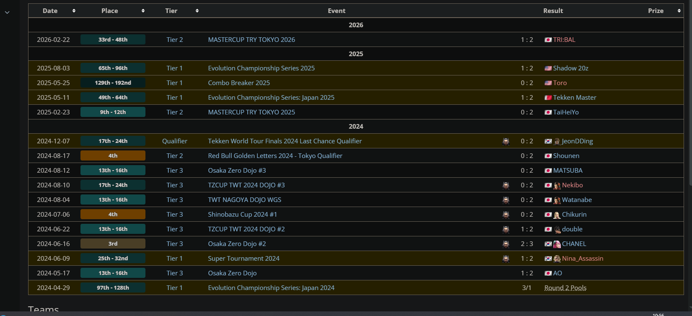692x316 pixels.
Task: Open Evolution Championship Series 2025 link
Action: [x=261, y=68]
